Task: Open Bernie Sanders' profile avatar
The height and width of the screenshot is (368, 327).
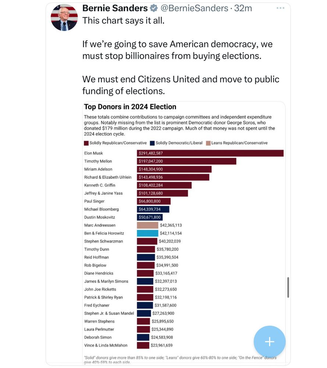Action: 64,17
